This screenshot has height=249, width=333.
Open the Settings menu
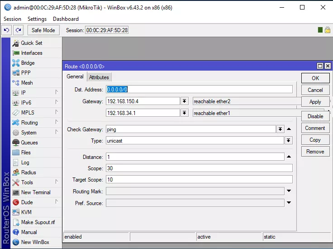point(37,19)
